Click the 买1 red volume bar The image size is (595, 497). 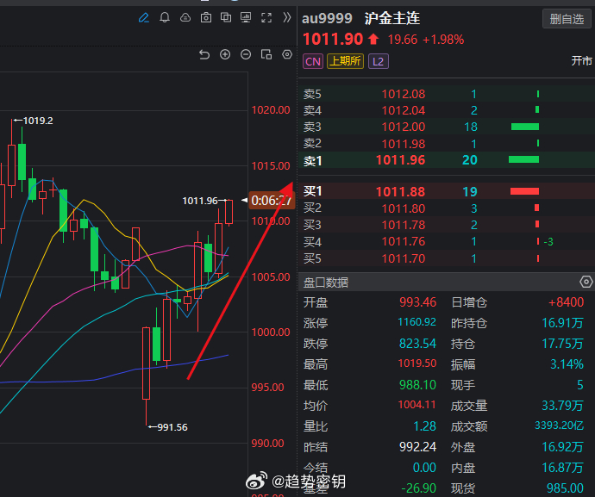coord(524,191)
